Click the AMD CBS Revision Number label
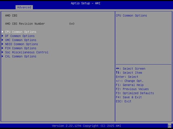Viewport: 173px width, 129px height. click(25, 24)
